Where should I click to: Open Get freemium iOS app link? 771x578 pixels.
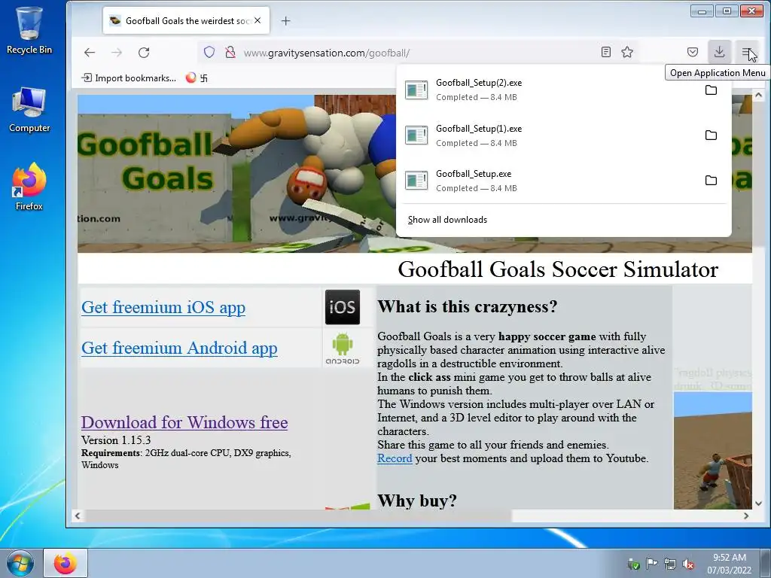click(x=163, y=307)
